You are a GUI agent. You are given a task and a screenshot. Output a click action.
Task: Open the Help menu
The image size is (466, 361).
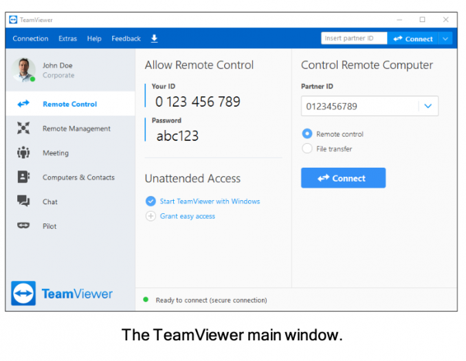pos(94,39)
